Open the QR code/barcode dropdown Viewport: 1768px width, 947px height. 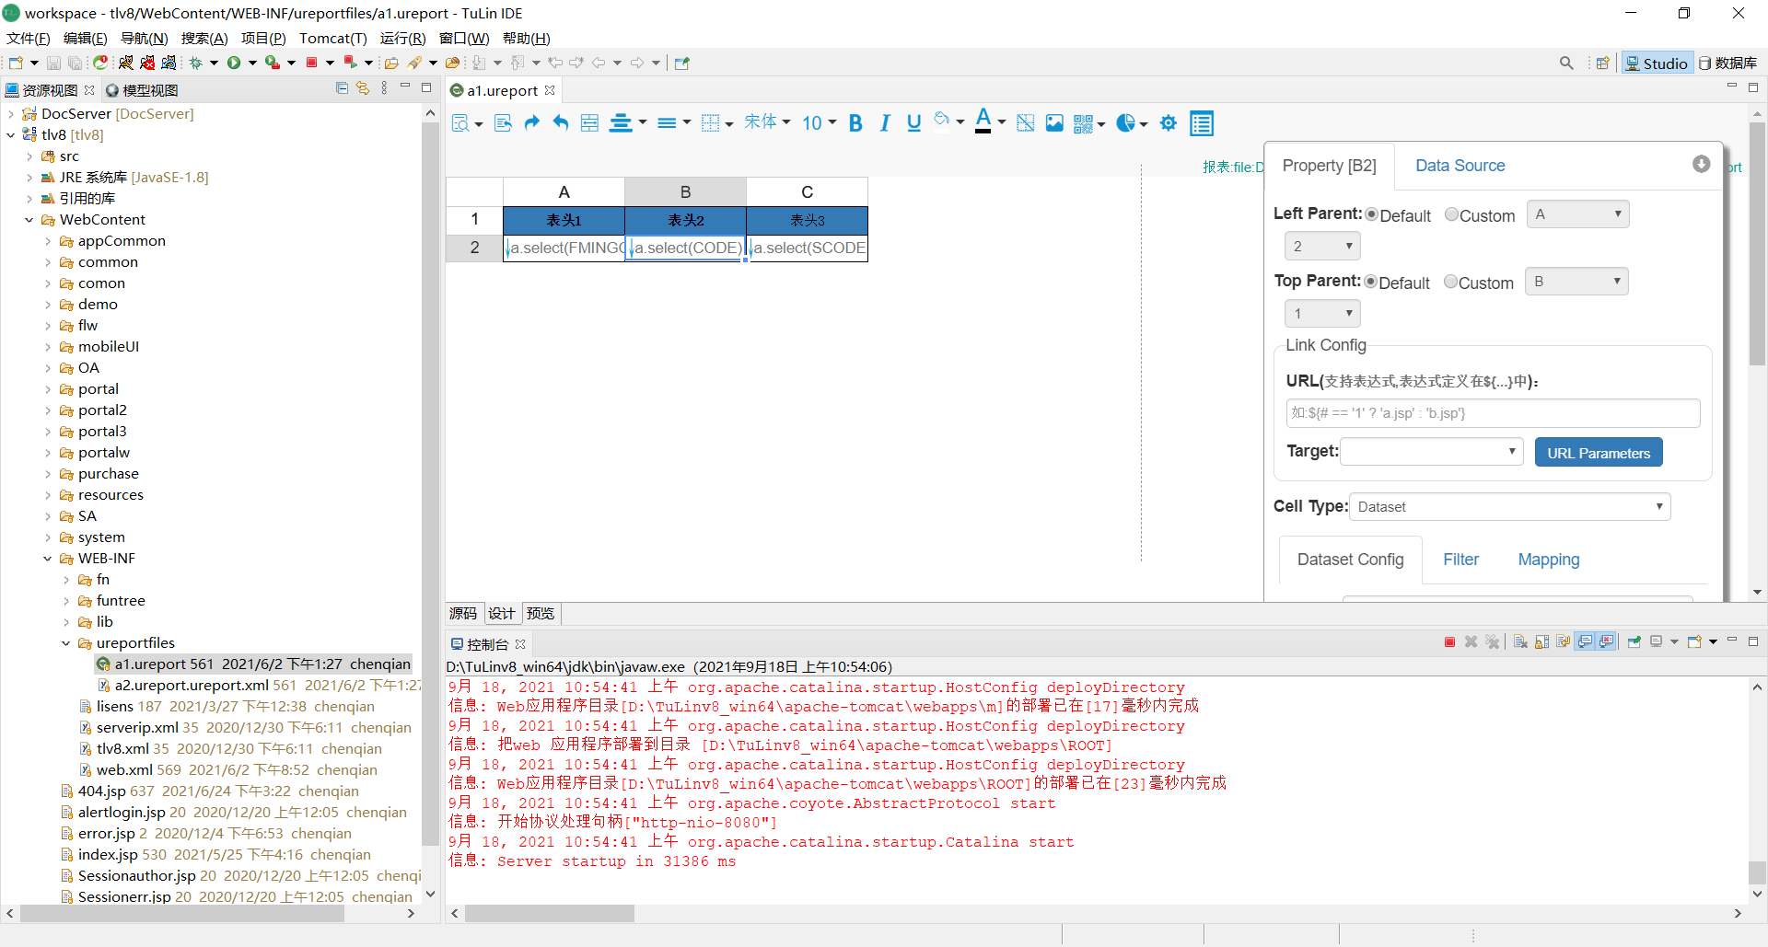click(x=1089, y=123)
